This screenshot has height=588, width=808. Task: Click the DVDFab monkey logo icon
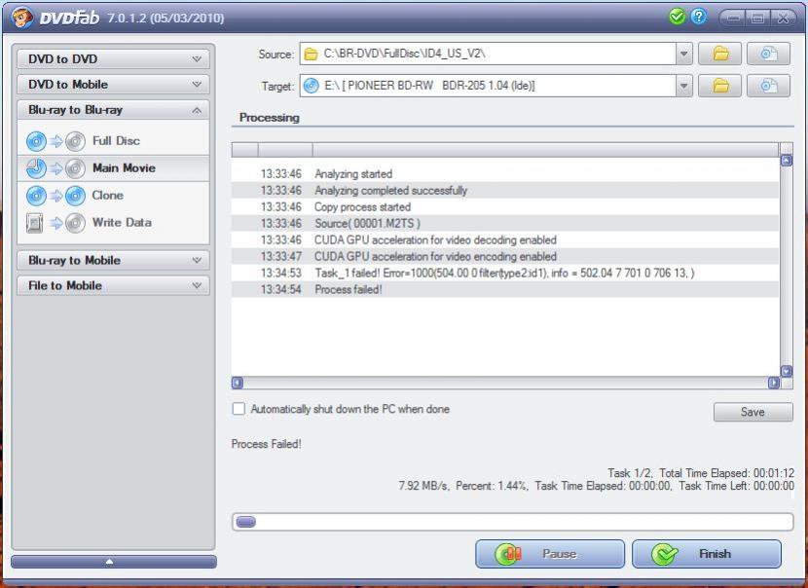[21, 18]
